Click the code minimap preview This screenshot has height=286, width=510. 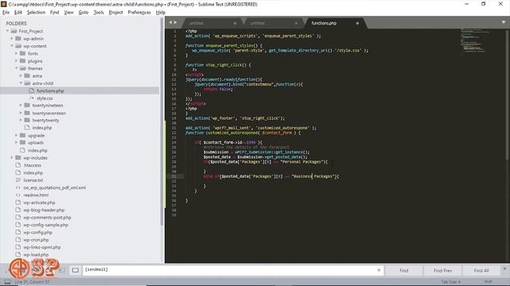(x=475, y=41)
